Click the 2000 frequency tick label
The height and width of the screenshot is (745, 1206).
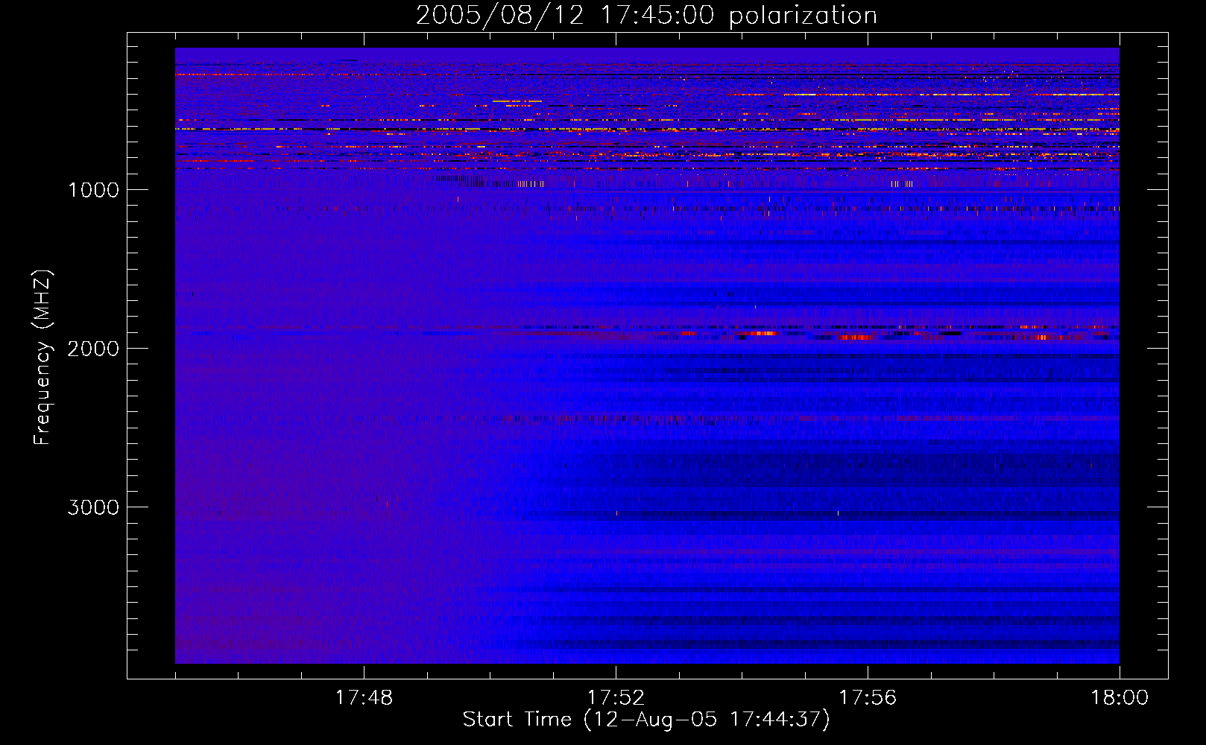point(93,349)
